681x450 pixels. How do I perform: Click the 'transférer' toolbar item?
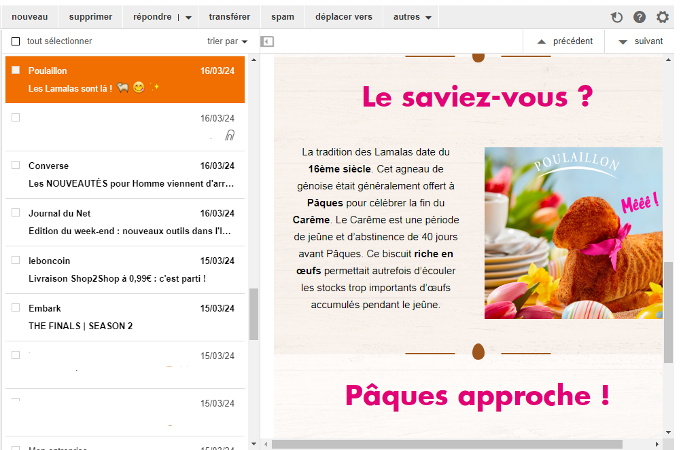(229, 17)
